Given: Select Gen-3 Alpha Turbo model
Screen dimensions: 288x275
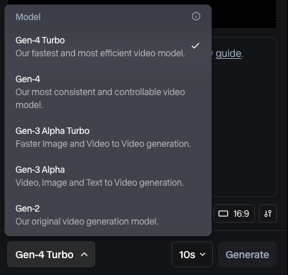Looking at the screenshot, I should (108, 137).
